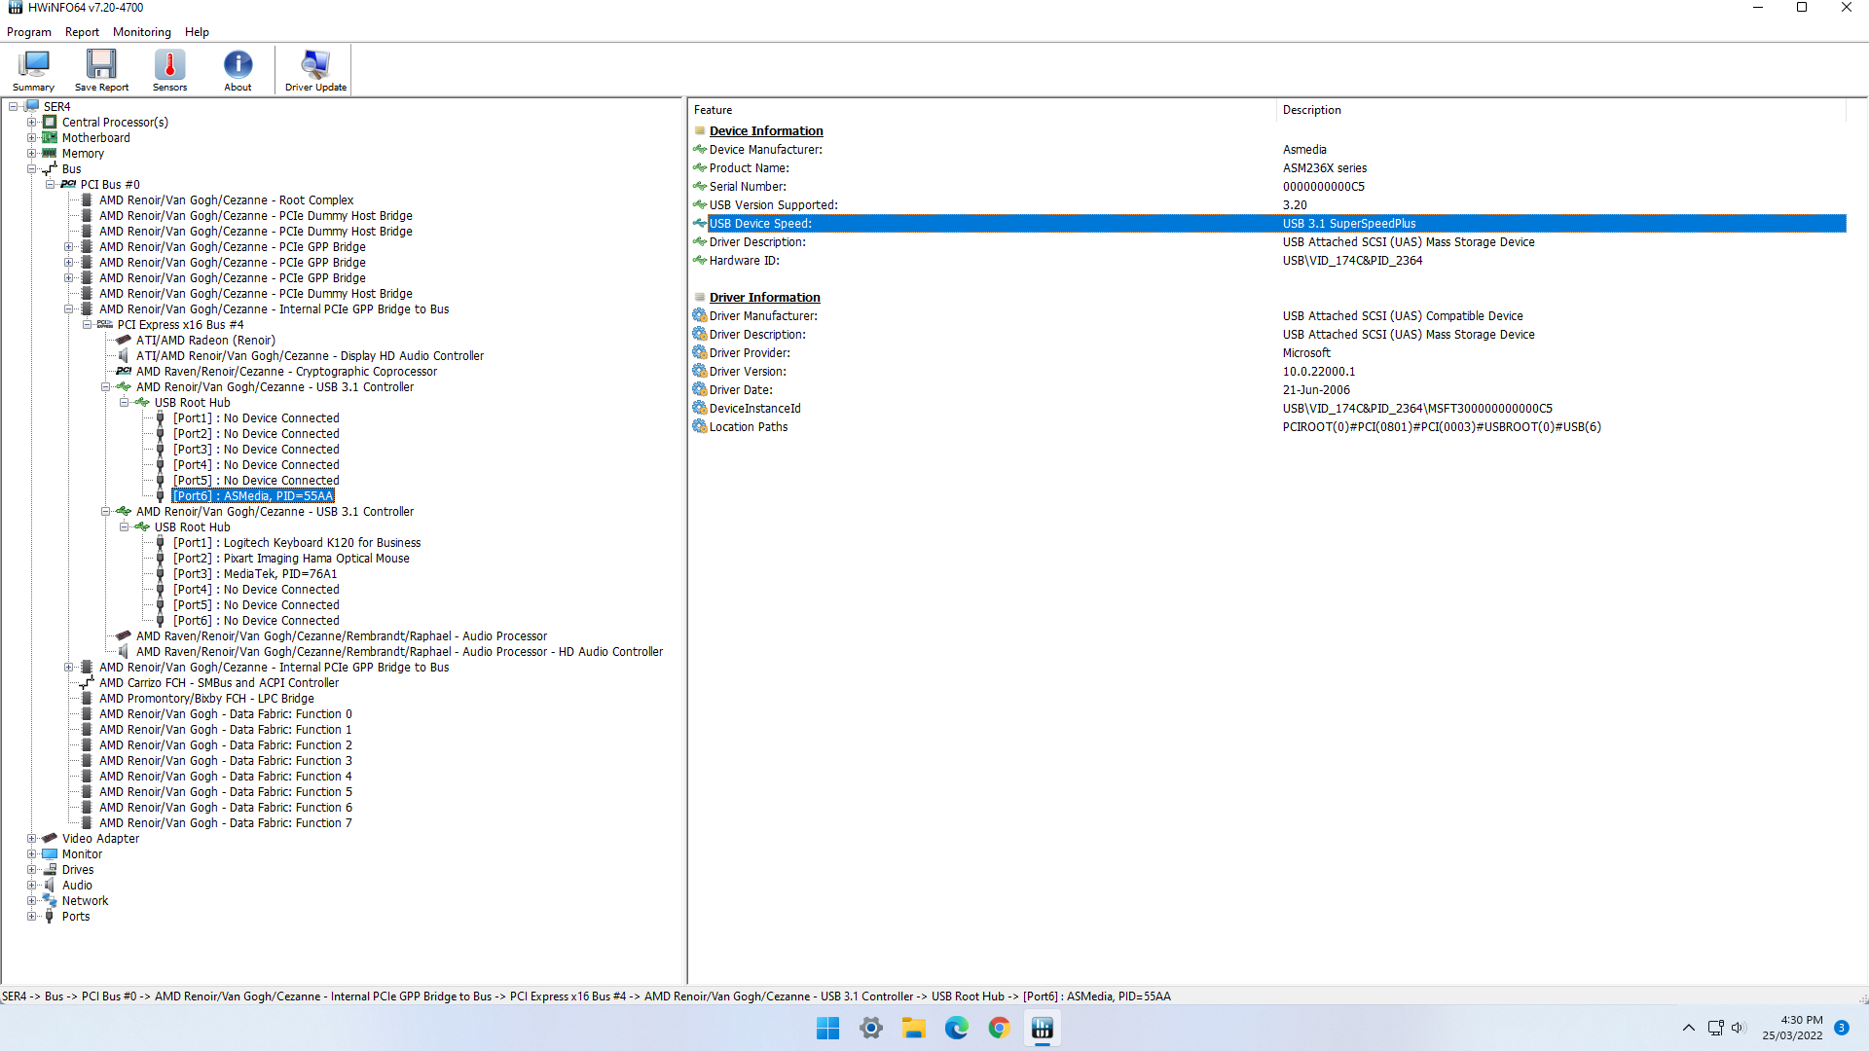Click the Central Processor(s) chip icon
The height and width of the screenshot is (1051, 1869).
(x=50, y=122)
